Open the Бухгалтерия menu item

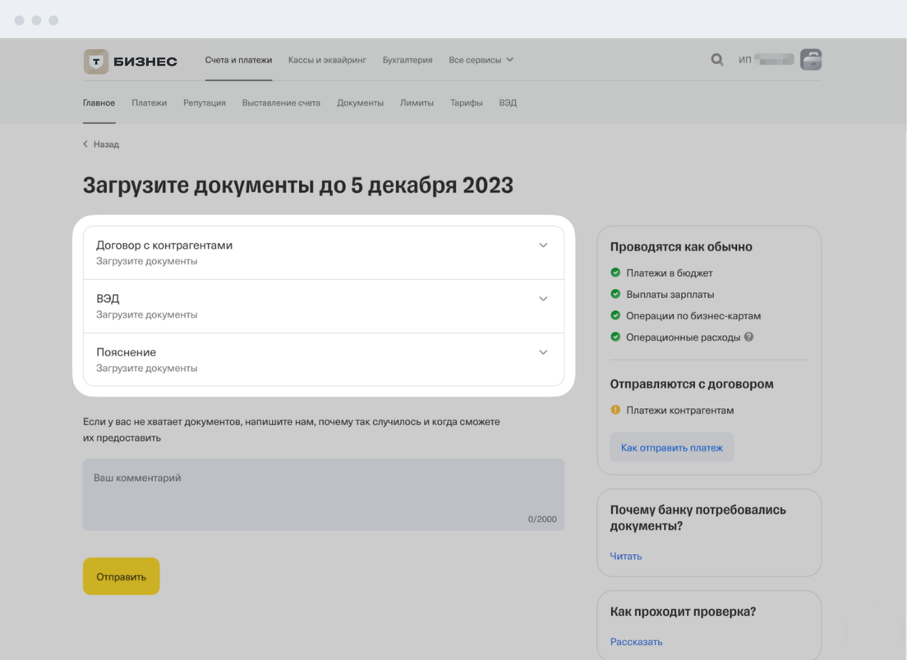407,60
